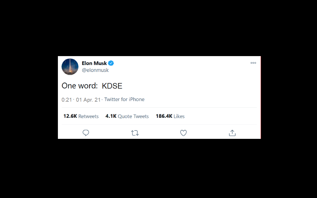Click the "One word:" tweet text
The width and height of the screenshot is (317, 198).
(x=80, y=86)
